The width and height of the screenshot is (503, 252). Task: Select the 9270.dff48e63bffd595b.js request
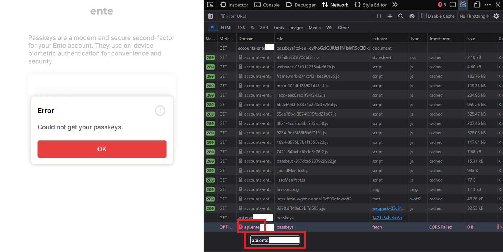(353, 208)
